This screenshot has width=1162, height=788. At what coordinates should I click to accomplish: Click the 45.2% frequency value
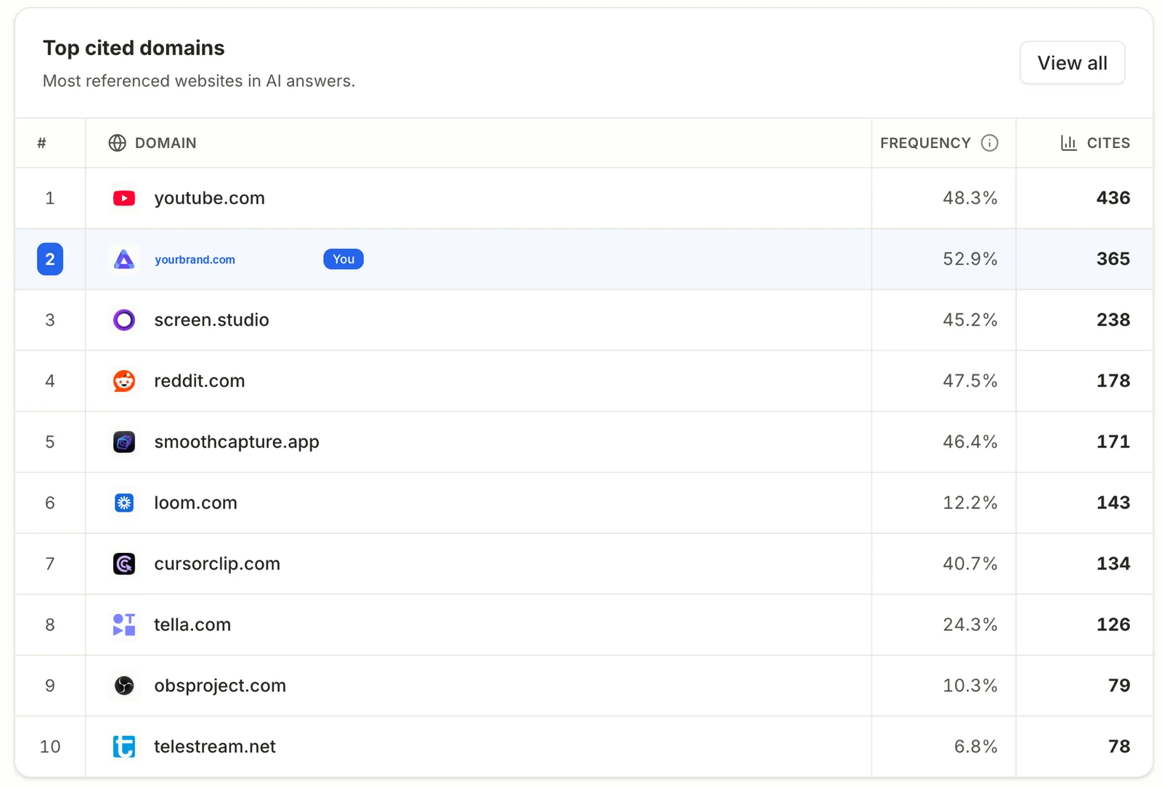pos(970,320)
